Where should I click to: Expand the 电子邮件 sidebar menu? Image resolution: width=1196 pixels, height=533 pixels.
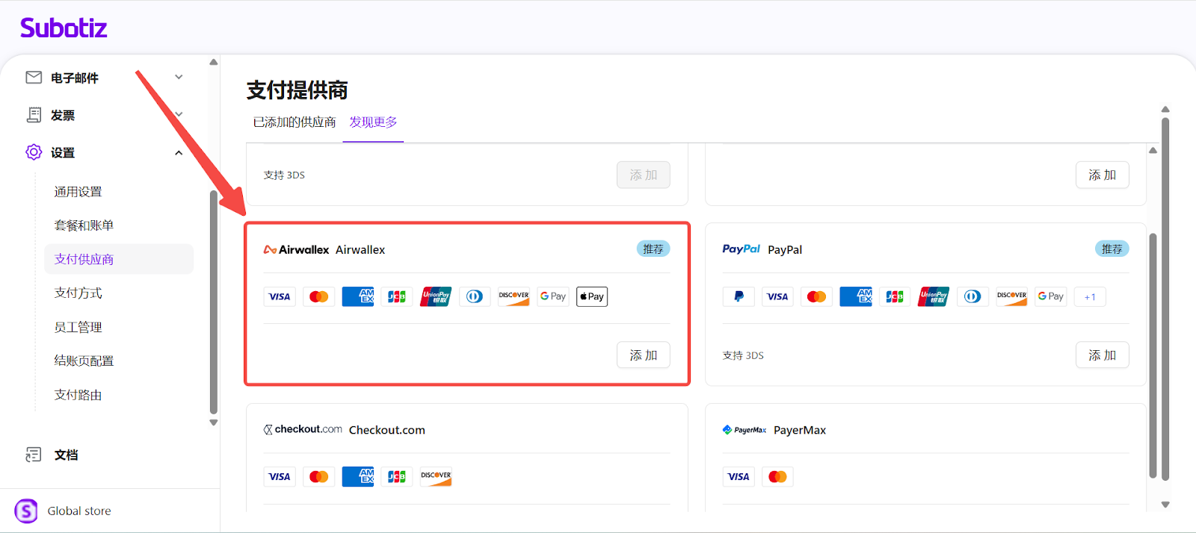click(x=179, y=77)
